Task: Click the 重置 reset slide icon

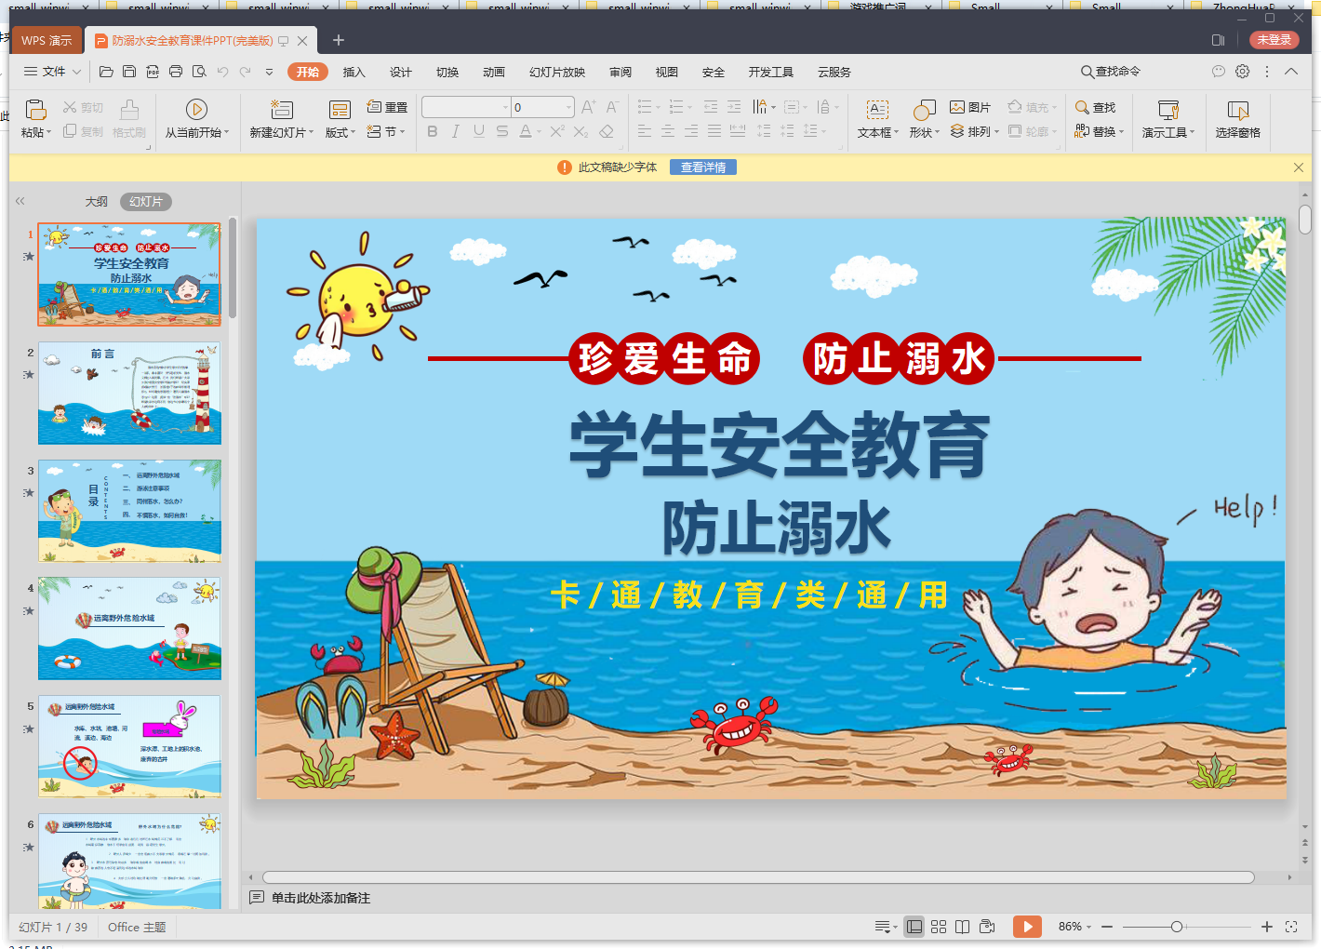Action: [387, 106]
